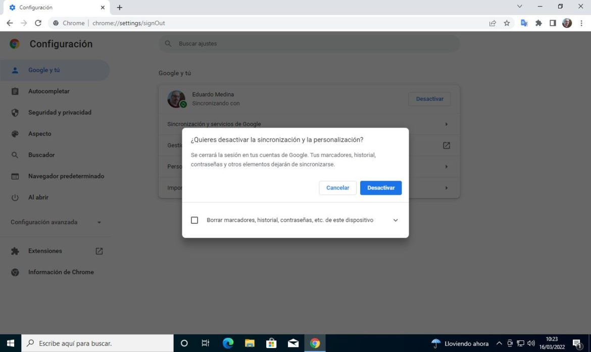Collapse the Chrome tab search arrow

click(x=519, y=7)
